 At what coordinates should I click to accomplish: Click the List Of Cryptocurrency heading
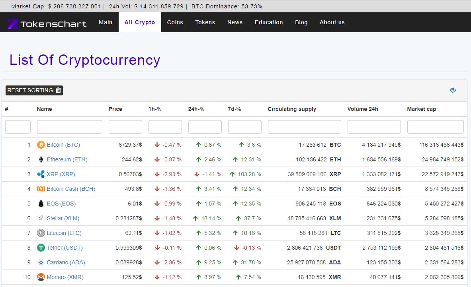(85, 60)
